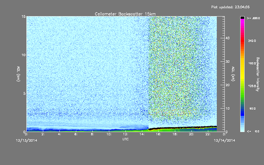Click the 4: hour tick label
This screenshot has width=264, height=165.
(x=59, y=134)
